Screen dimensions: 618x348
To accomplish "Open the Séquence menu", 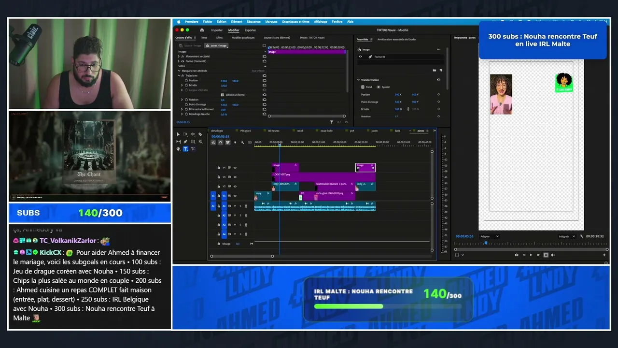I will pyautogui.click(x=253, y=22).
